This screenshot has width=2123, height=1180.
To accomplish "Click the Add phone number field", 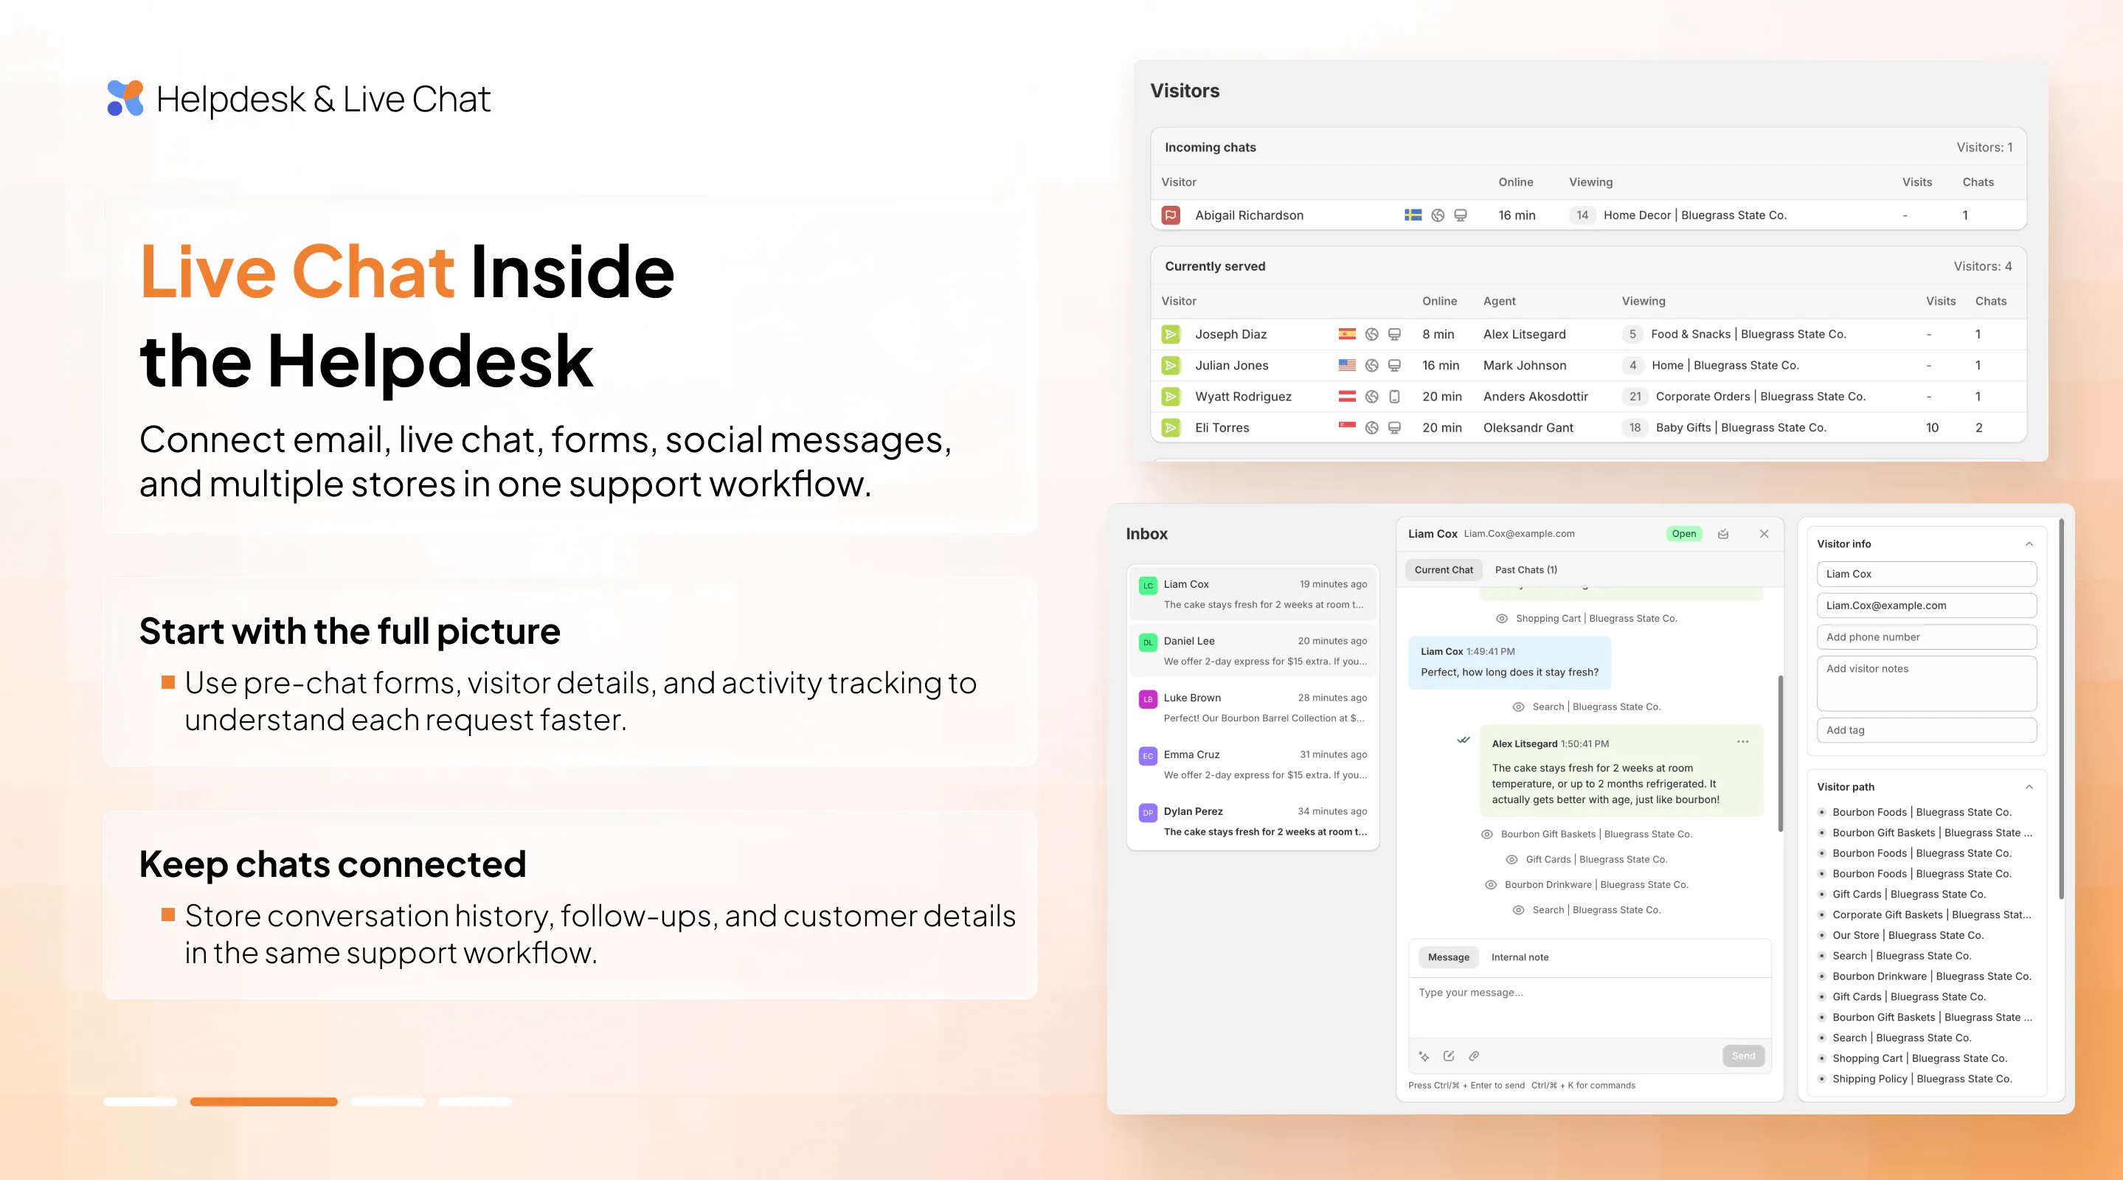I will click(1926, 637).
